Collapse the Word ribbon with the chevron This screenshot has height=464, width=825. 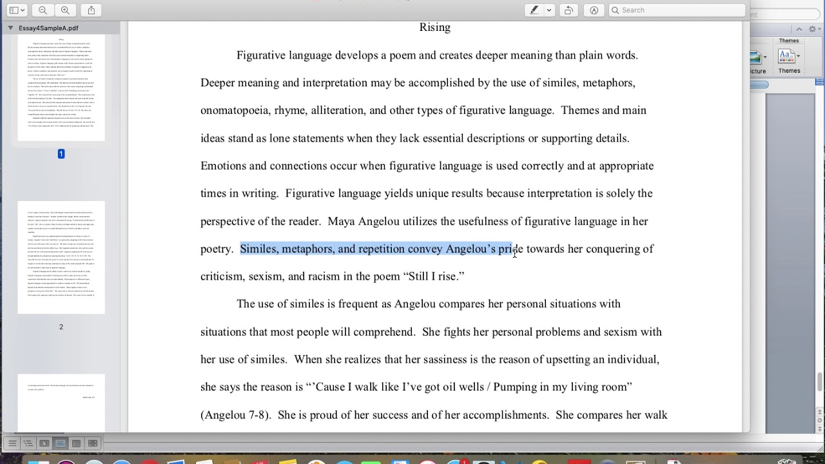tap(799, 29)
